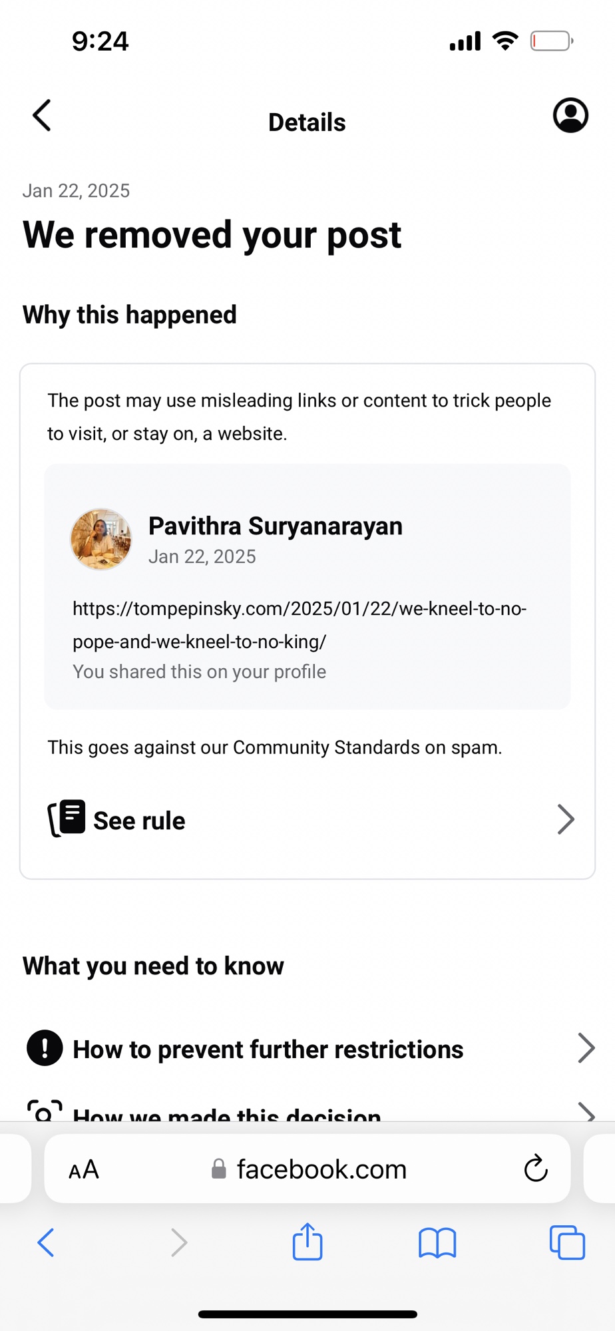Tap the facebook.com address bar
Screen dimensions: 615x1331
point(321,1169)
